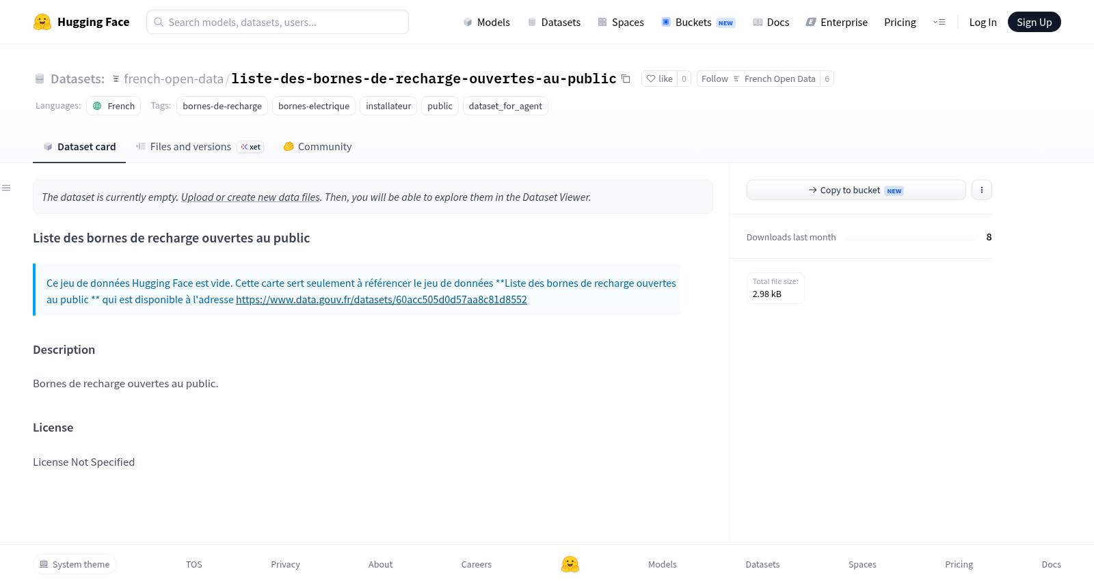The width and height of the screenshot is (1094, 588).
Task: Click the Sign Up button
Action: (x=1034, y=22)
